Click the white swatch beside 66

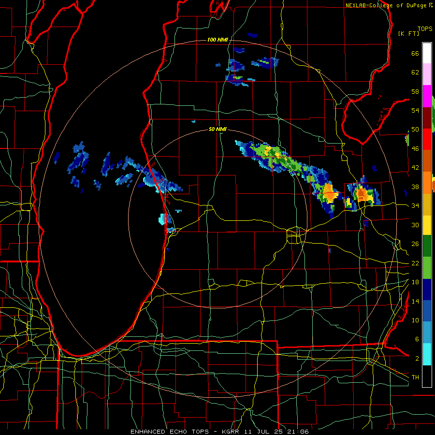pyautogui.click(x=427, y=53)
